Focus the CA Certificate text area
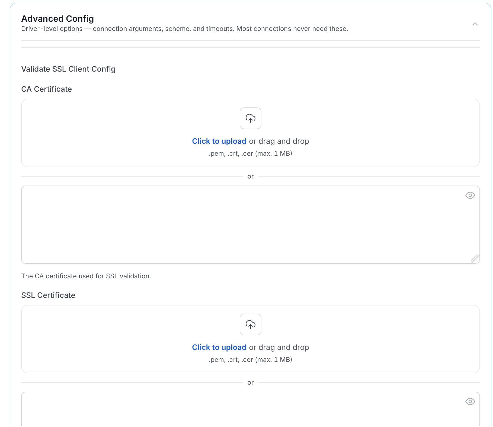This screenshot has height=427, width=493. point(250,225)
